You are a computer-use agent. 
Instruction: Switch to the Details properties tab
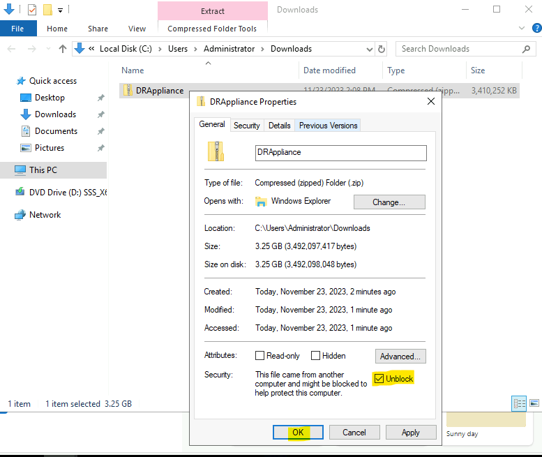click(279, 126)
